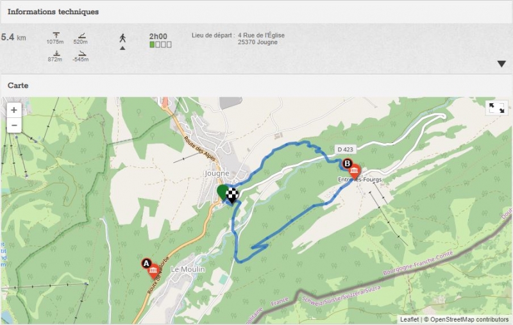Screen dimensions: 513x325
Task: Click the small triangle below the hiker icon
Action: (x=122, y=48)
